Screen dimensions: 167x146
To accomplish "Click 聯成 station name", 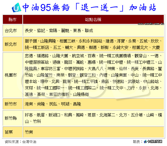I will tap(89, 31).
